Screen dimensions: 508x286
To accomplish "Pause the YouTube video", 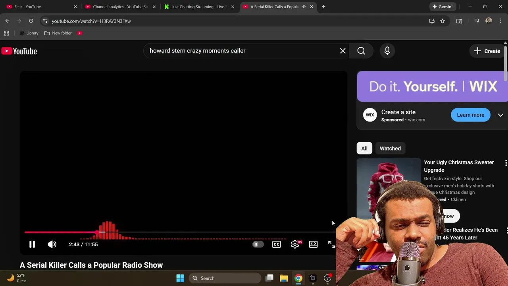I will pos(32,244).
